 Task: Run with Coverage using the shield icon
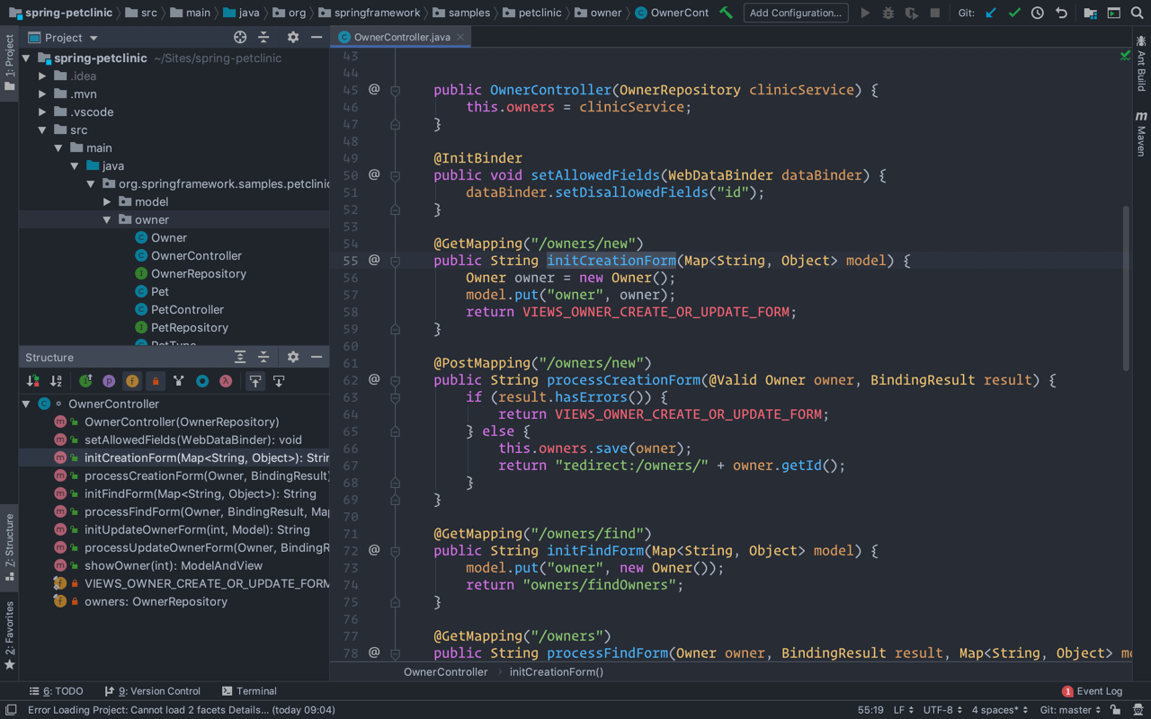[x=910, y=13]
